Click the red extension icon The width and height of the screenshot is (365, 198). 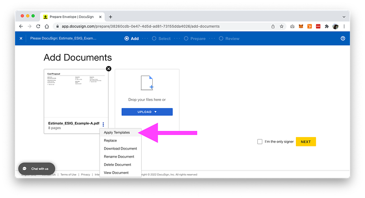click(x=318, y=26)
